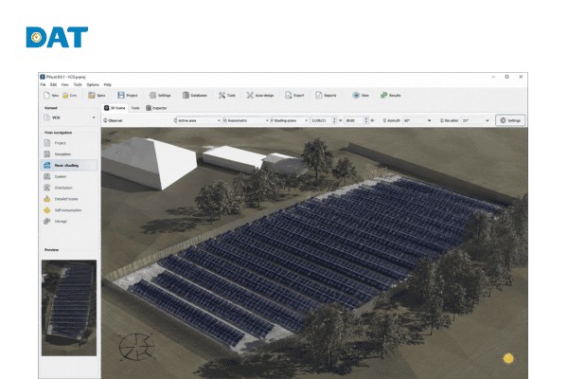Switch to the 3D Scene tab
The width and height of the screenshot is (568, 379).
(115, 108)
